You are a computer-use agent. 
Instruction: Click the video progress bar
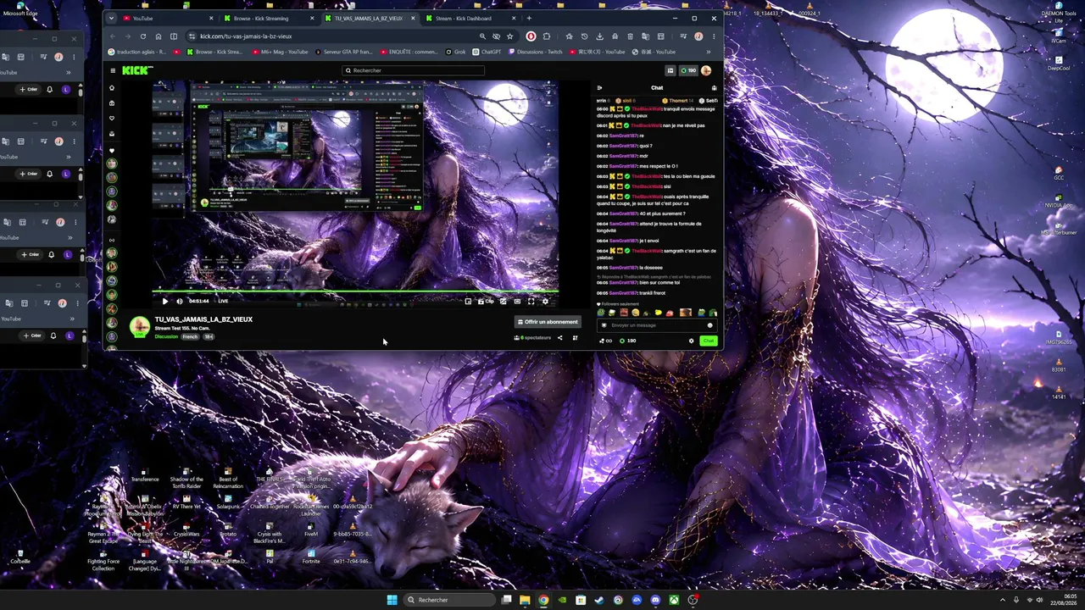(x=355, y=292)
